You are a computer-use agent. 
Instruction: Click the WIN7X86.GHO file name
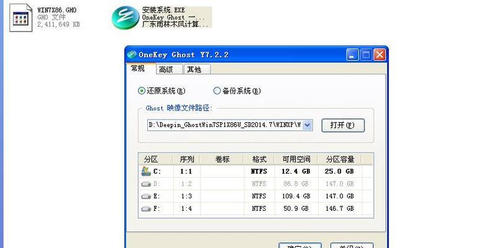click(57, 10)
